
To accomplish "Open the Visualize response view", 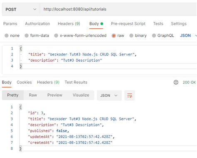I will click(81, 95).
